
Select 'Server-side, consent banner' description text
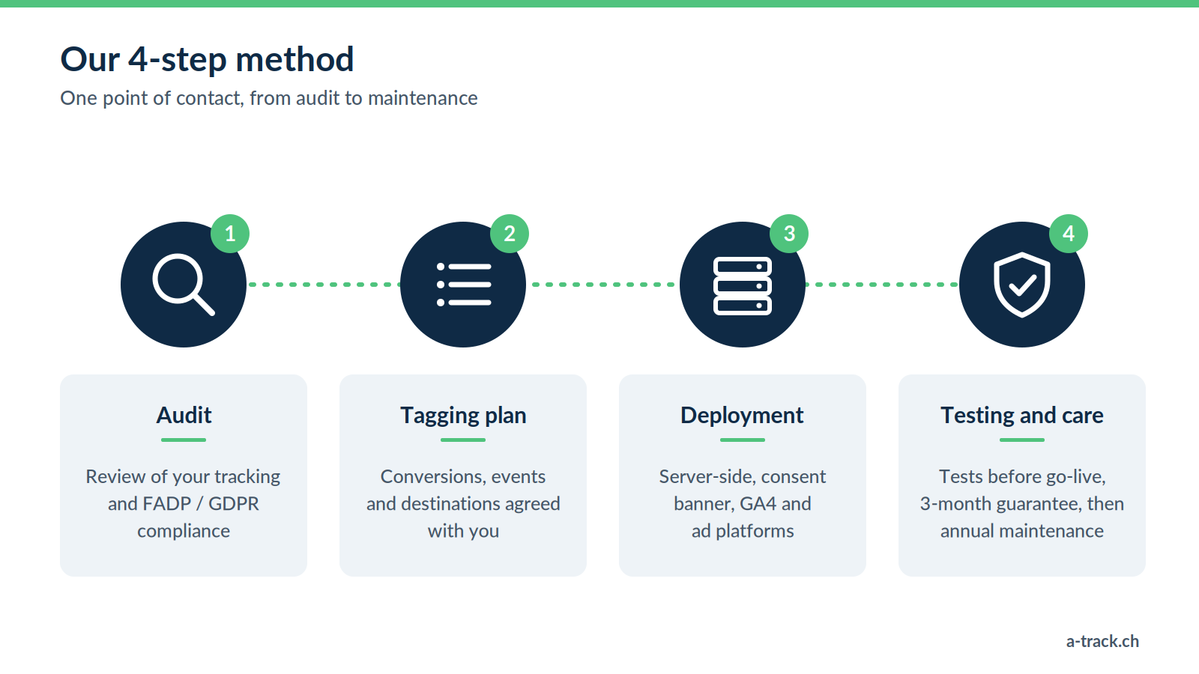click(743, 503)
